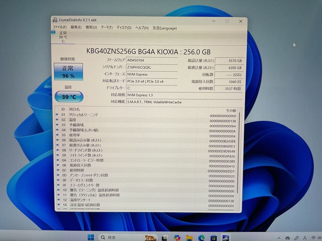Open the Windows Start menu
This screenshot has width=322, height=241.
coord(91,237)
